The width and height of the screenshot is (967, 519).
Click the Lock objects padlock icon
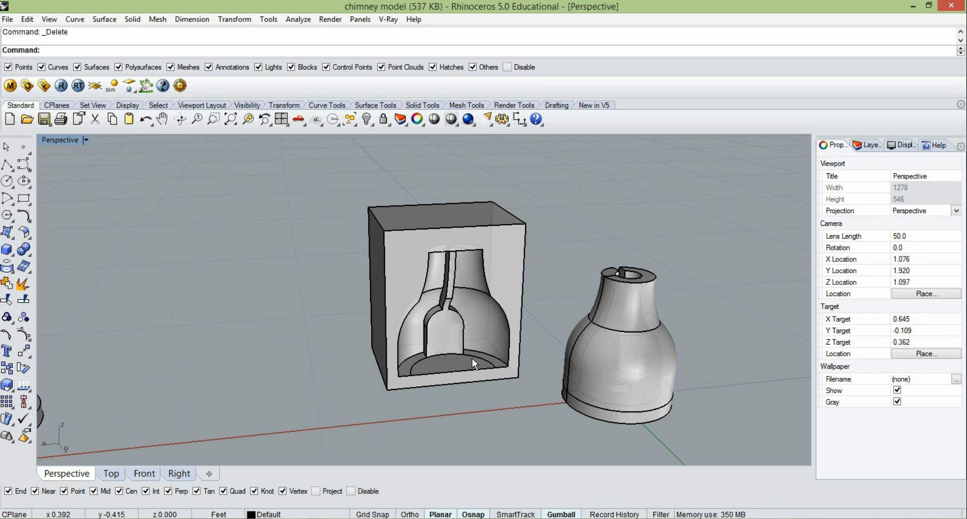[383, 119]
